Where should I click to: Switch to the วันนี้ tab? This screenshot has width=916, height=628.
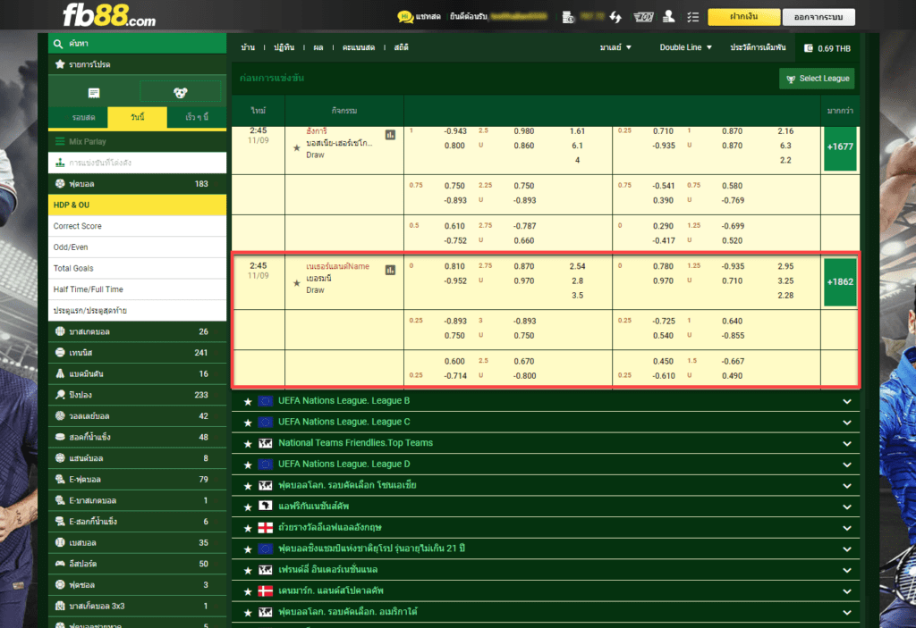[138, 117]
